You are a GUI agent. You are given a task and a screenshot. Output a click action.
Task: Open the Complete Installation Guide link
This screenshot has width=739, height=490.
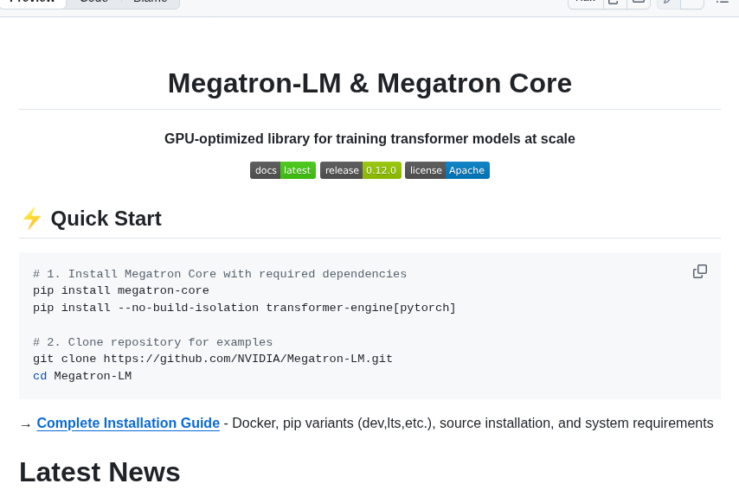(128, 423)
